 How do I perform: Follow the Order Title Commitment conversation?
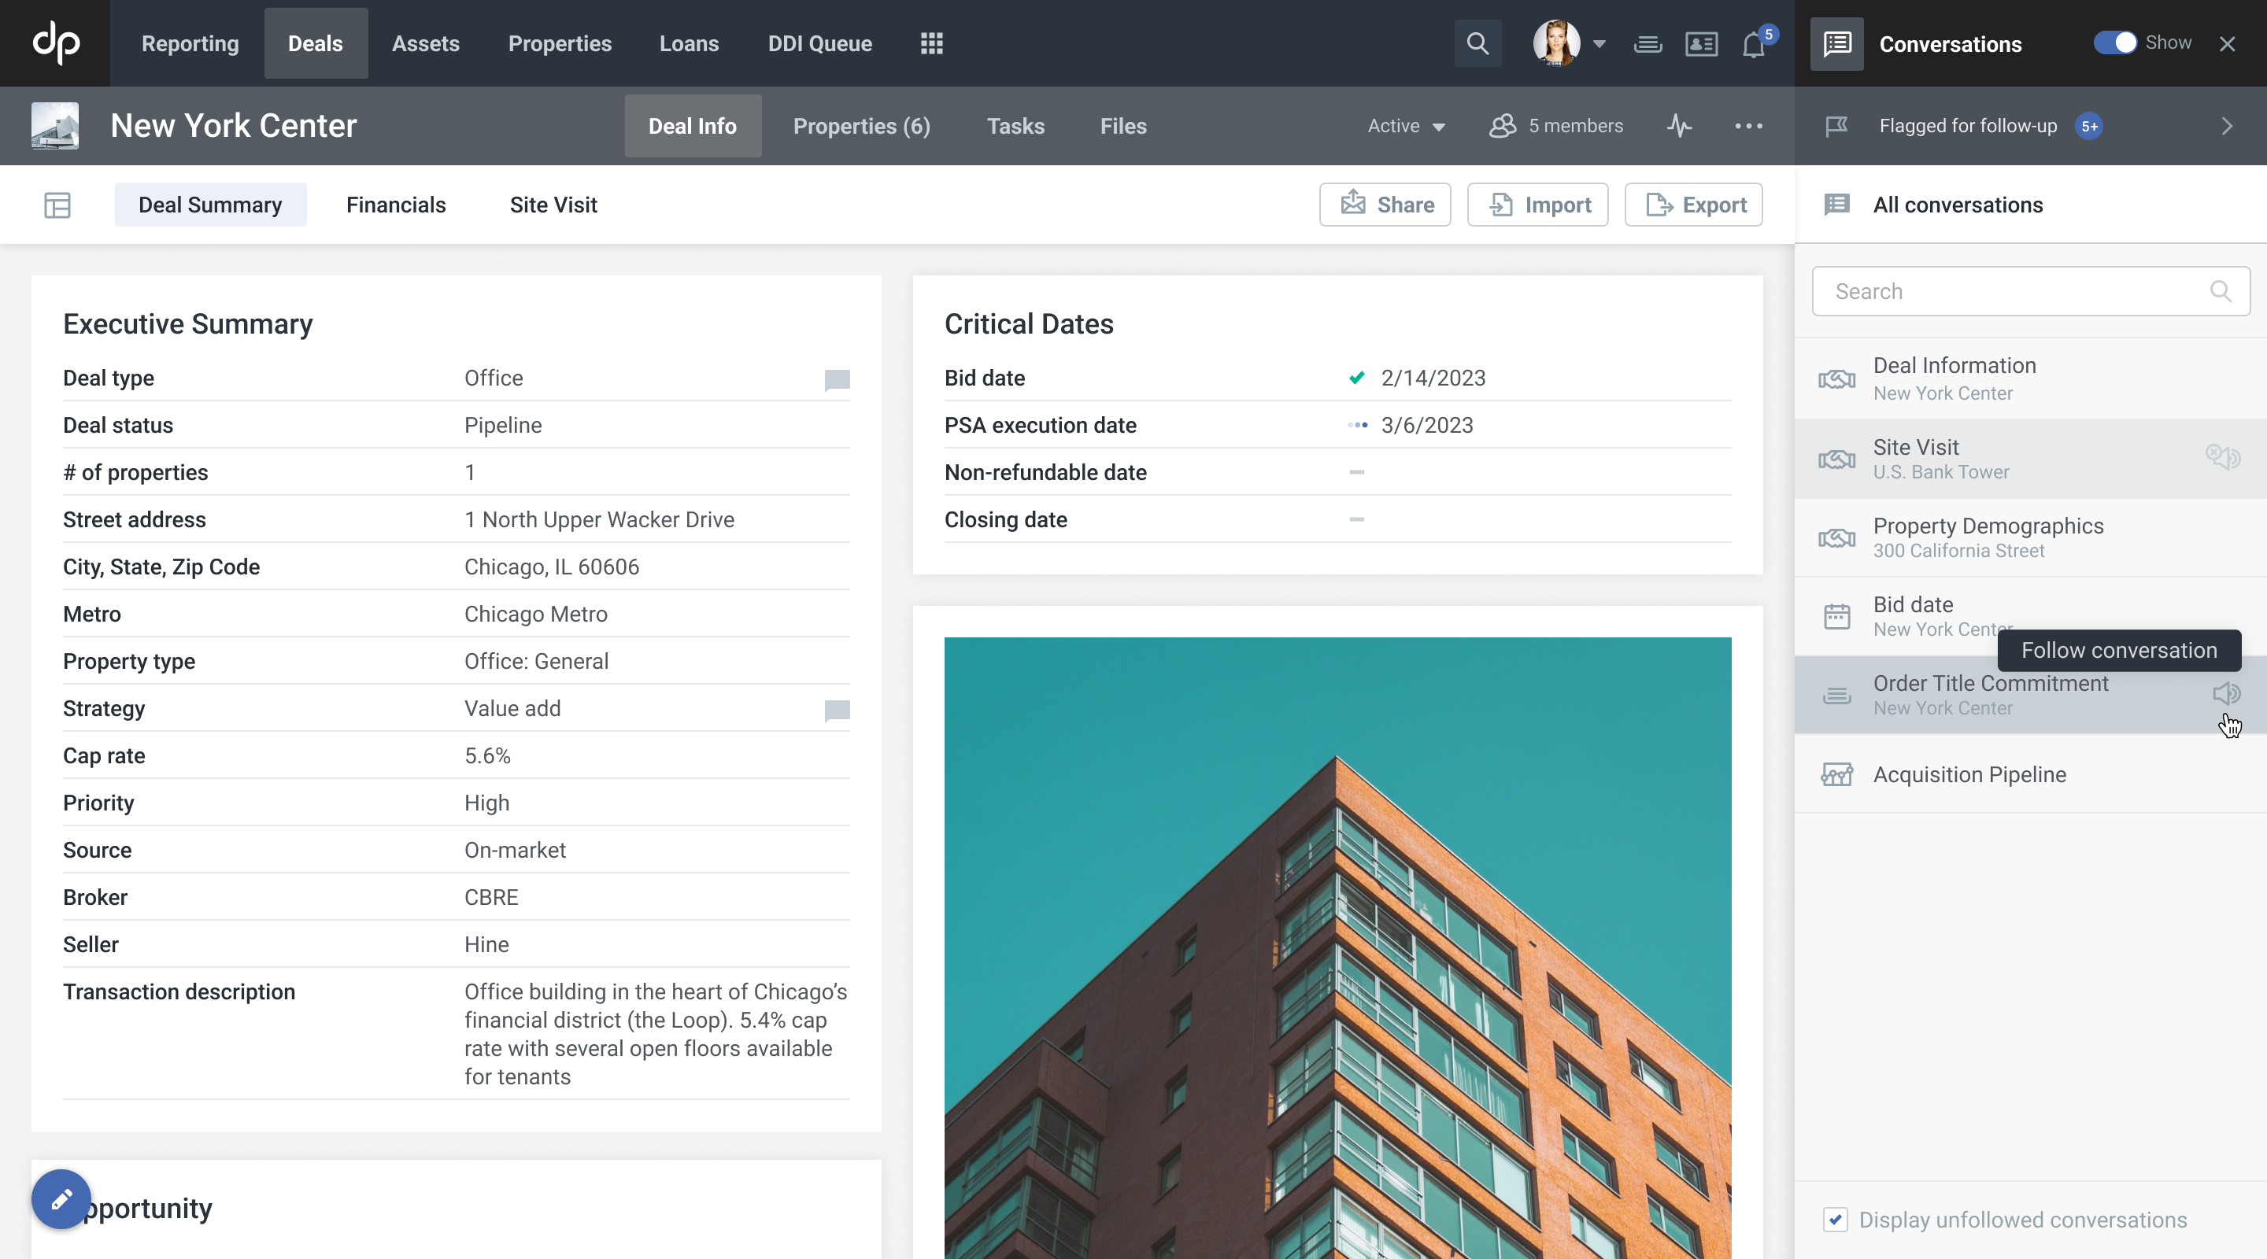click(x=2224, y=693)
